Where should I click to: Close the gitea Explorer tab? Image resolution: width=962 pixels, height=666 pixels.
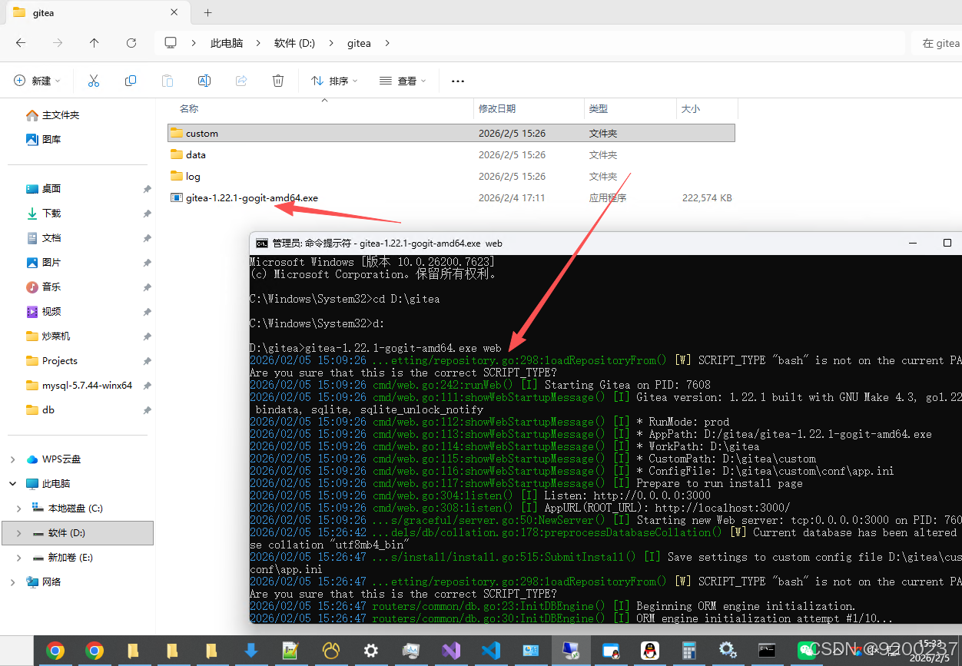pyautogui.click(x=174, y=12)
